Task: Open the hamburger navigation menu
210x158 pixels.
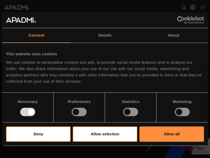Action: click(203, 7)
